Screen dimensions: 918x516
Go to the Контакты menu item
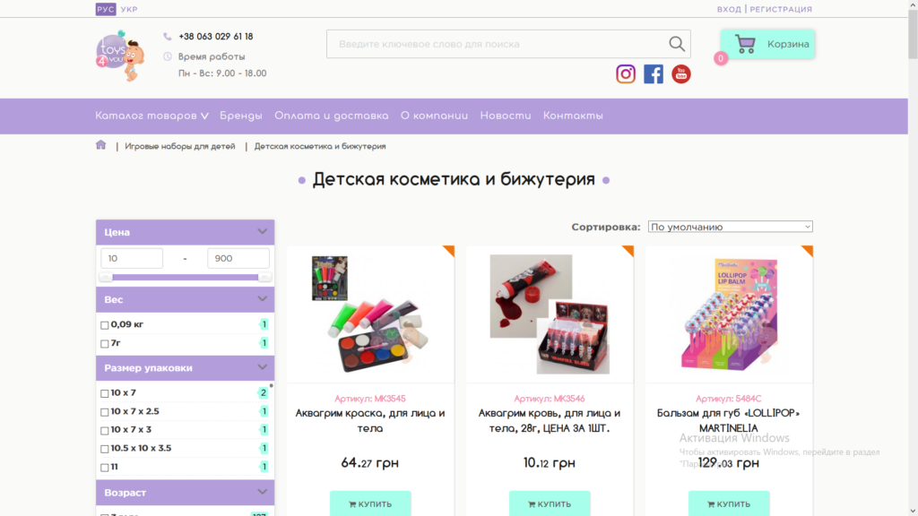tap(573, 116)
